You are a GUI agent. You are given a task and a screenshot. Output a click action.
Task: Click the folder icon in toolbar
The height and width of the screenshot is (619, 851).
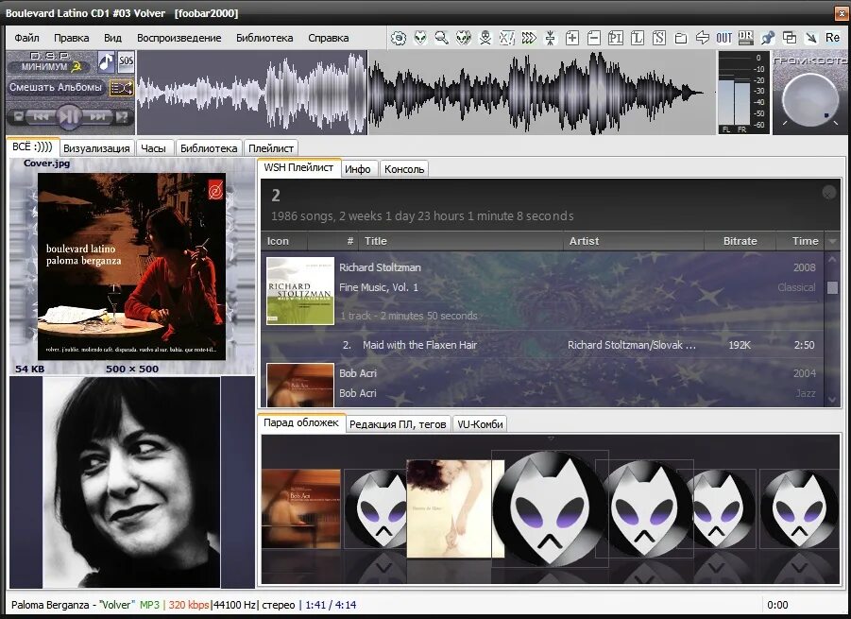[x=681, y=38]
